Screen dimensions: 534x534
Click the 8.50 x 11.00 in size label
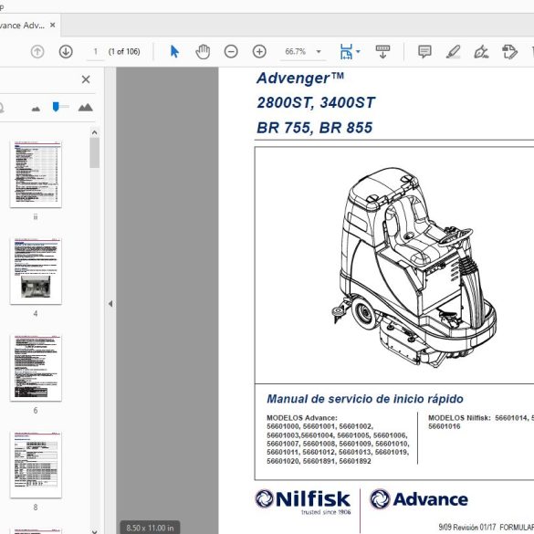pyautogui.click(x=150, y=528)
